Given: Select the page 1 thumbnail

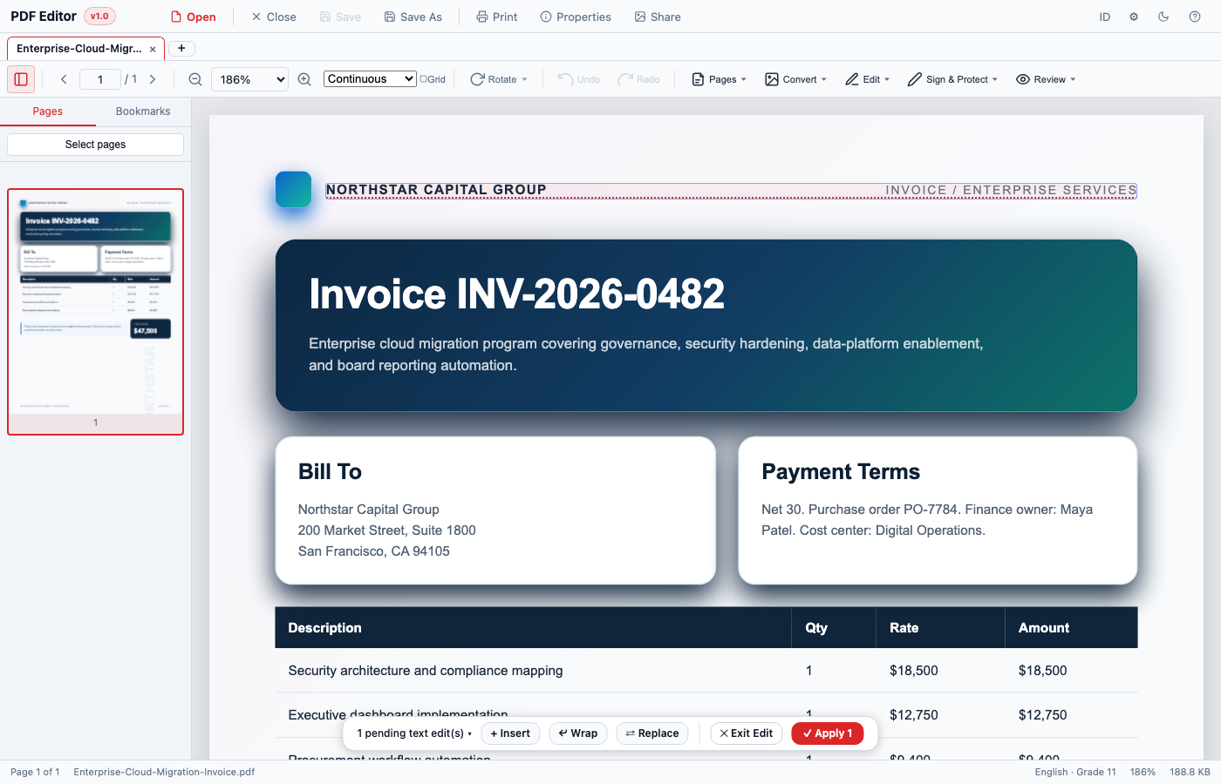Looking at the screenshot, I should coord(96,311).
